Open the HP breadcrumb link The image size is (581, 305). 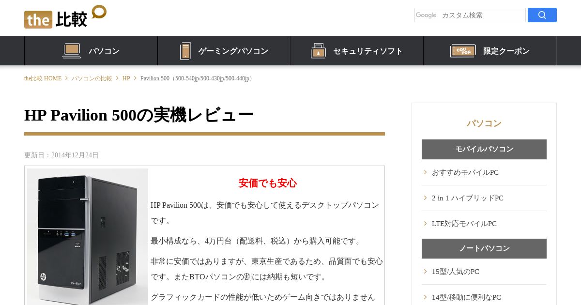coord(126,78)
